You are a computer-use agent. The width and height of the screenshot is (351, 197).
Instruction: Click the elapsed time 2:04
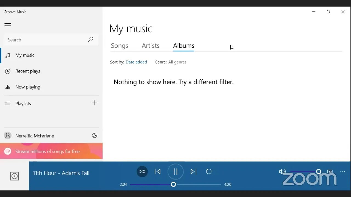click(123, 184)
